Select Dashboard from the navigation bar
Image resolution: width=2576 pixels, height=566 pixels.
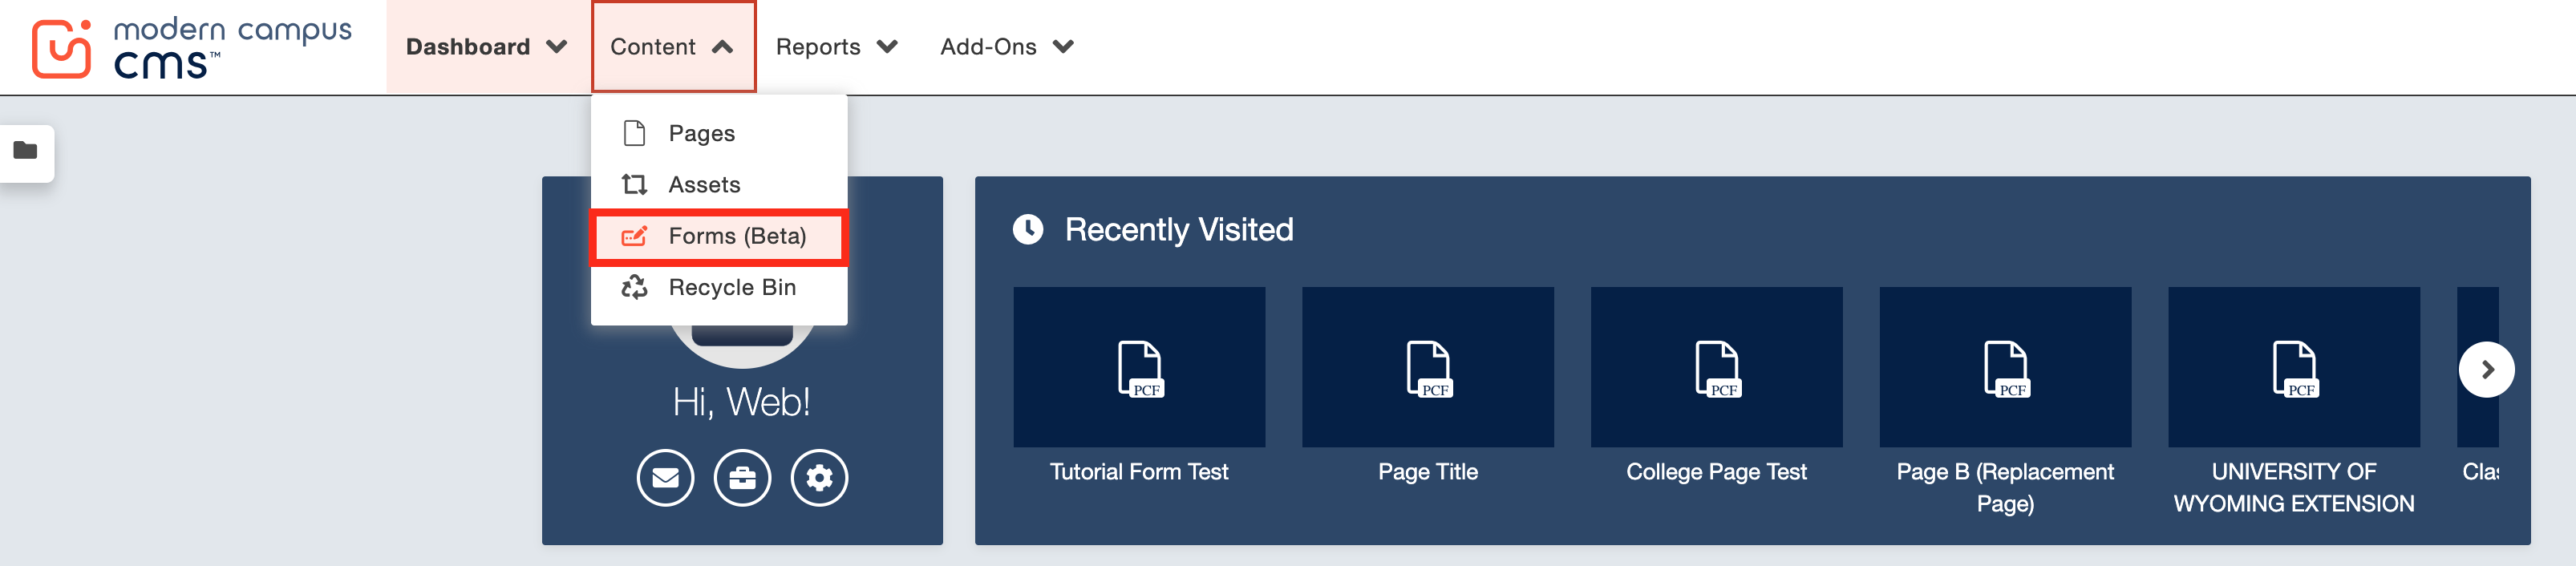click(x=468, y=46)
